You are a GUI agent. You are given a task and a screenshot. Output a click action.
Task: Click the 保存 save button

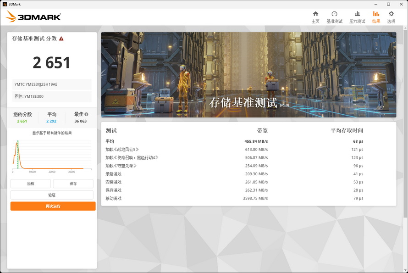[x=73, y=184]
